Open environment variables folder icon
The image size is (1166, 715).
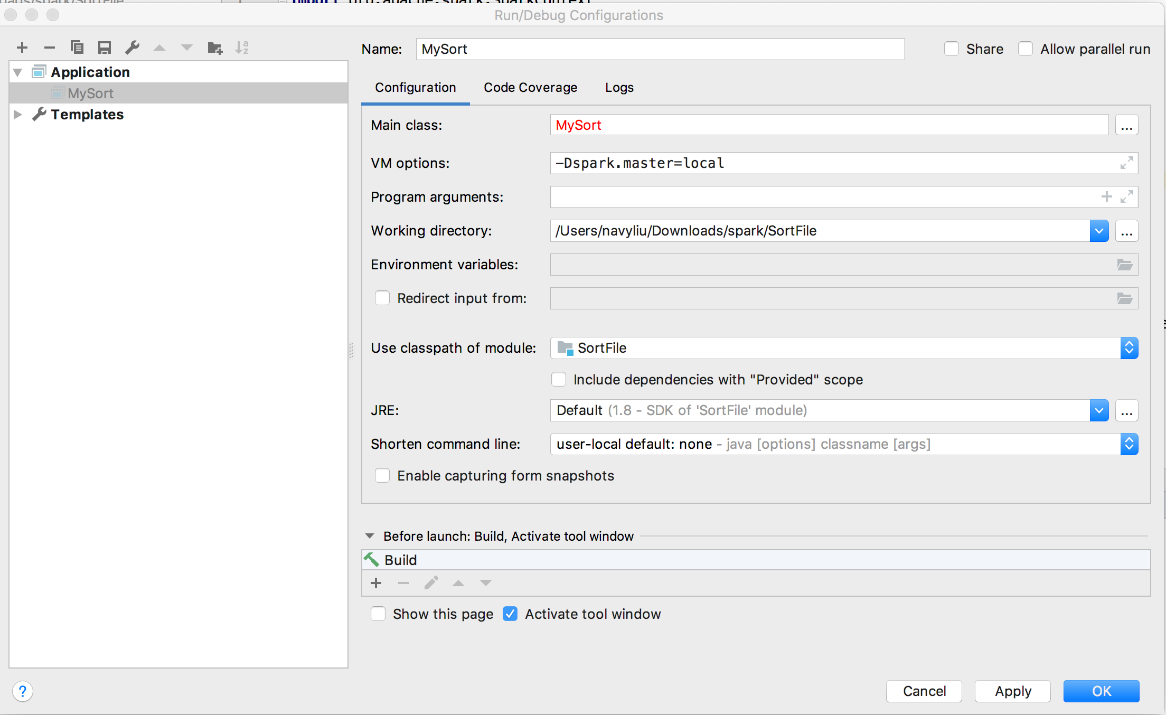[1124, 265]
